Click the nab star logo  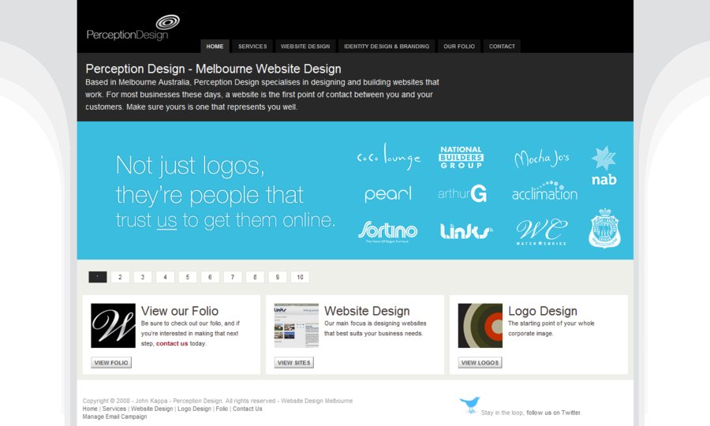click(604, 166)
